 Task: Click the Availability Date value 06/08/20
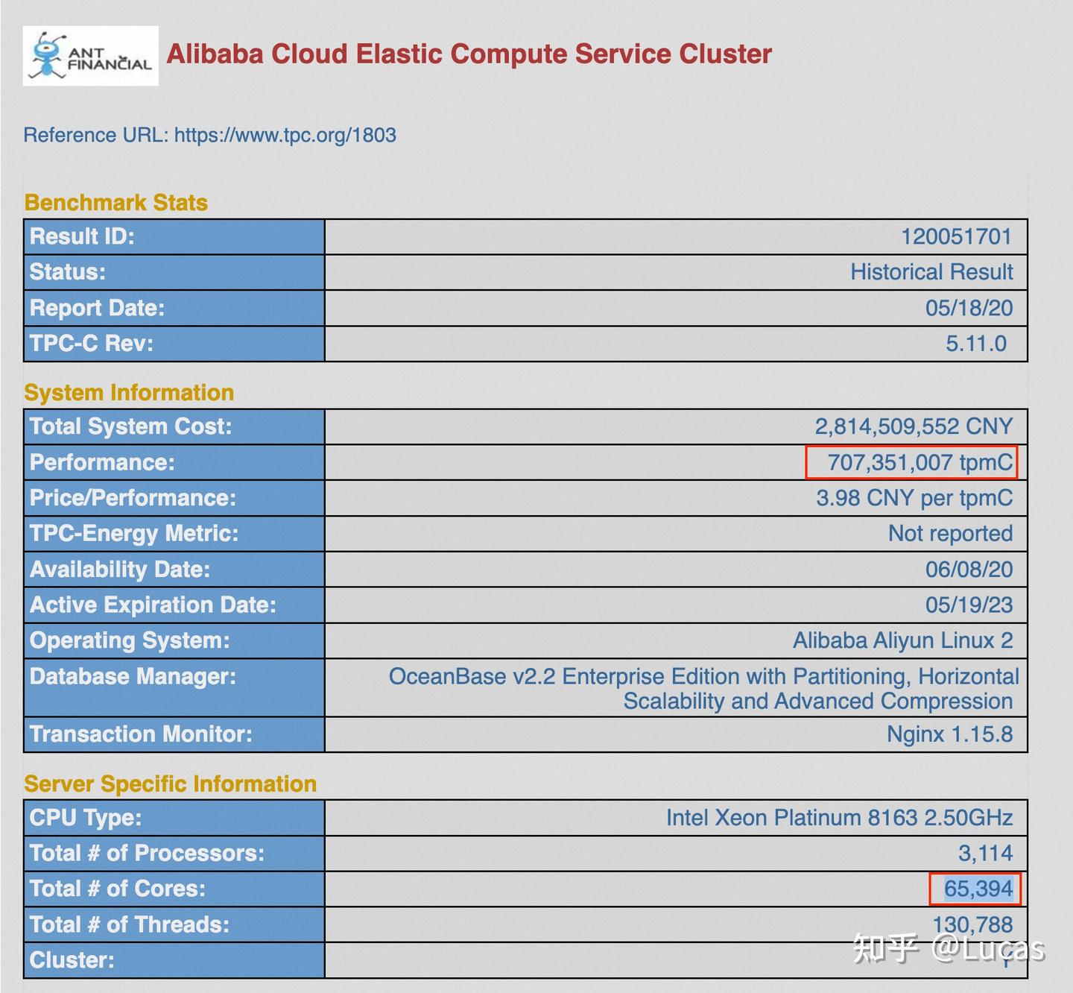[x=969, y=570]
